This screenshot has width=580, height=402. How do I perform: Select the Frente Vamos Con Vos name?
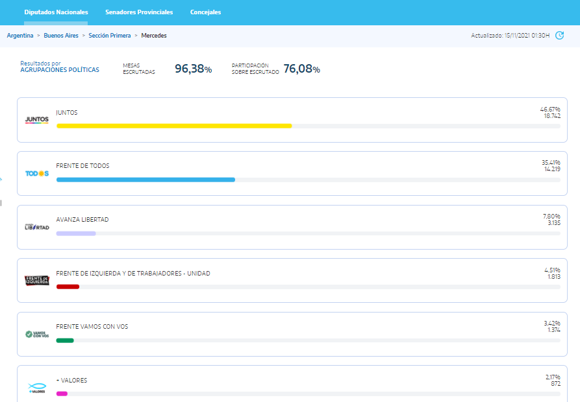point(92,327)
